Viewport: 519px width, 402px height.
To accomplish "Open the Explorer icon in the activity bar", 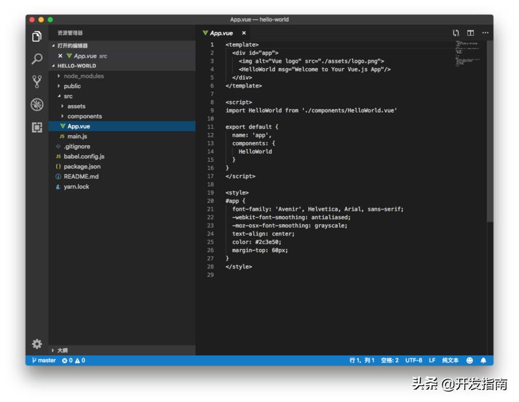I will 36,38.
